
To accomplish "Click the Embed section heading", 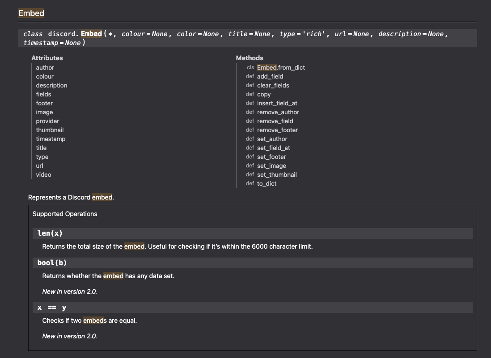I will [x=31, y=13].
